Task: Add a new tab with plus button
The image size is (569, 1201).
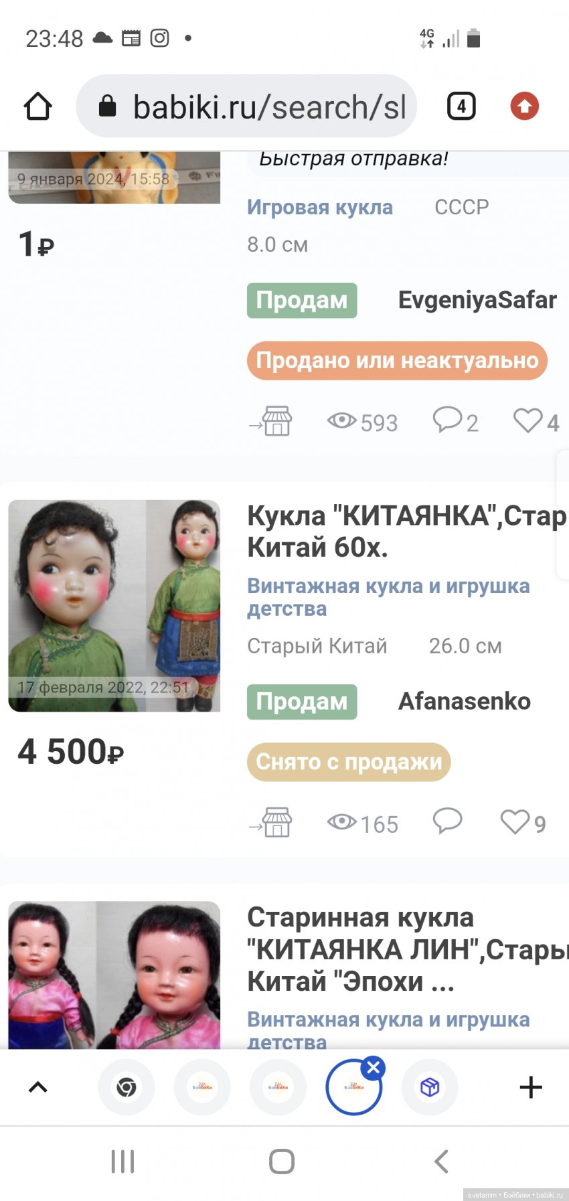Action: pyautogui.click(x=531, y=1087)
